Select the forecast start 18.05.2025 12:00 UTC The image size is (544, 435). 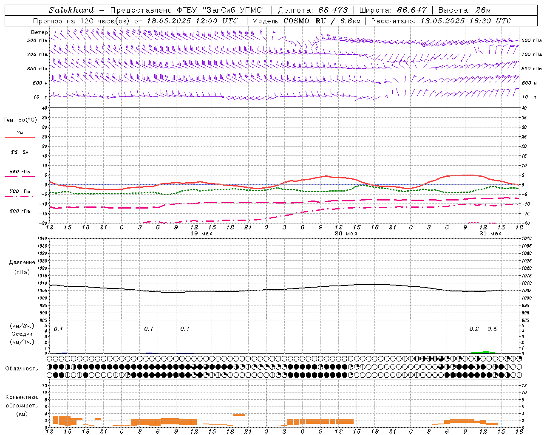tap(192, 21)
